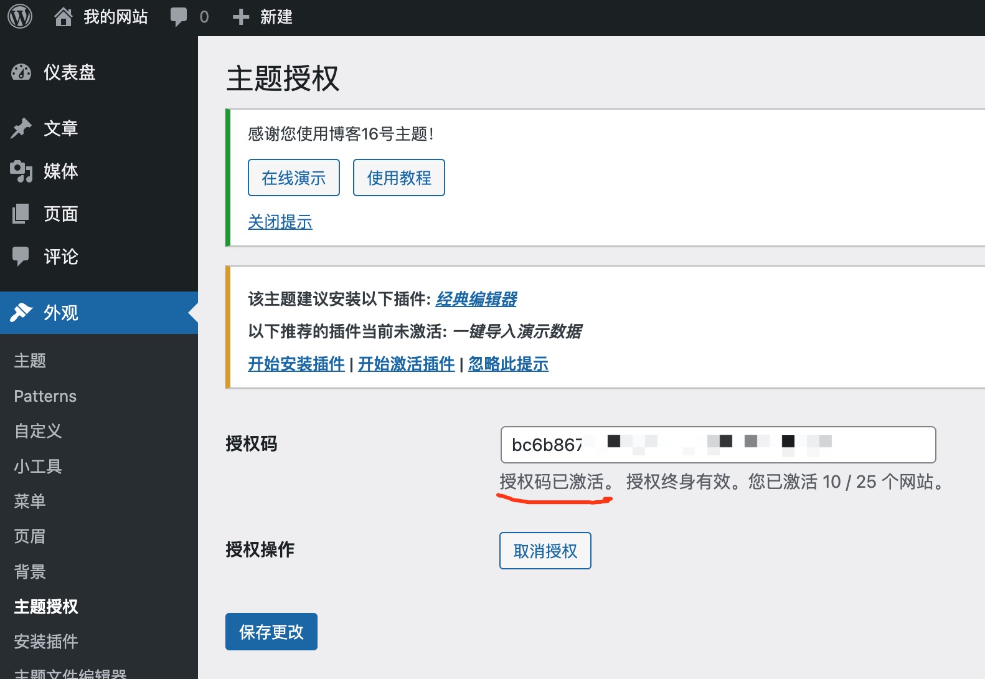
Task: Click the 授权码 field label
Action: (x=252, y=444)
